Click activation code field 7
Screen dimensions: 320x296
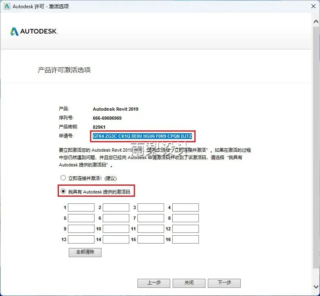[151, 218]
